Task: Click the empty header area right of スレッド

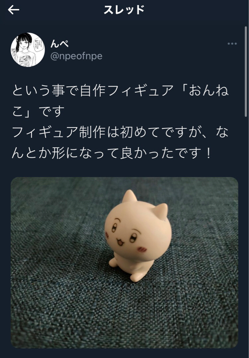Action: pyautogui.click(x=196, y=10)
